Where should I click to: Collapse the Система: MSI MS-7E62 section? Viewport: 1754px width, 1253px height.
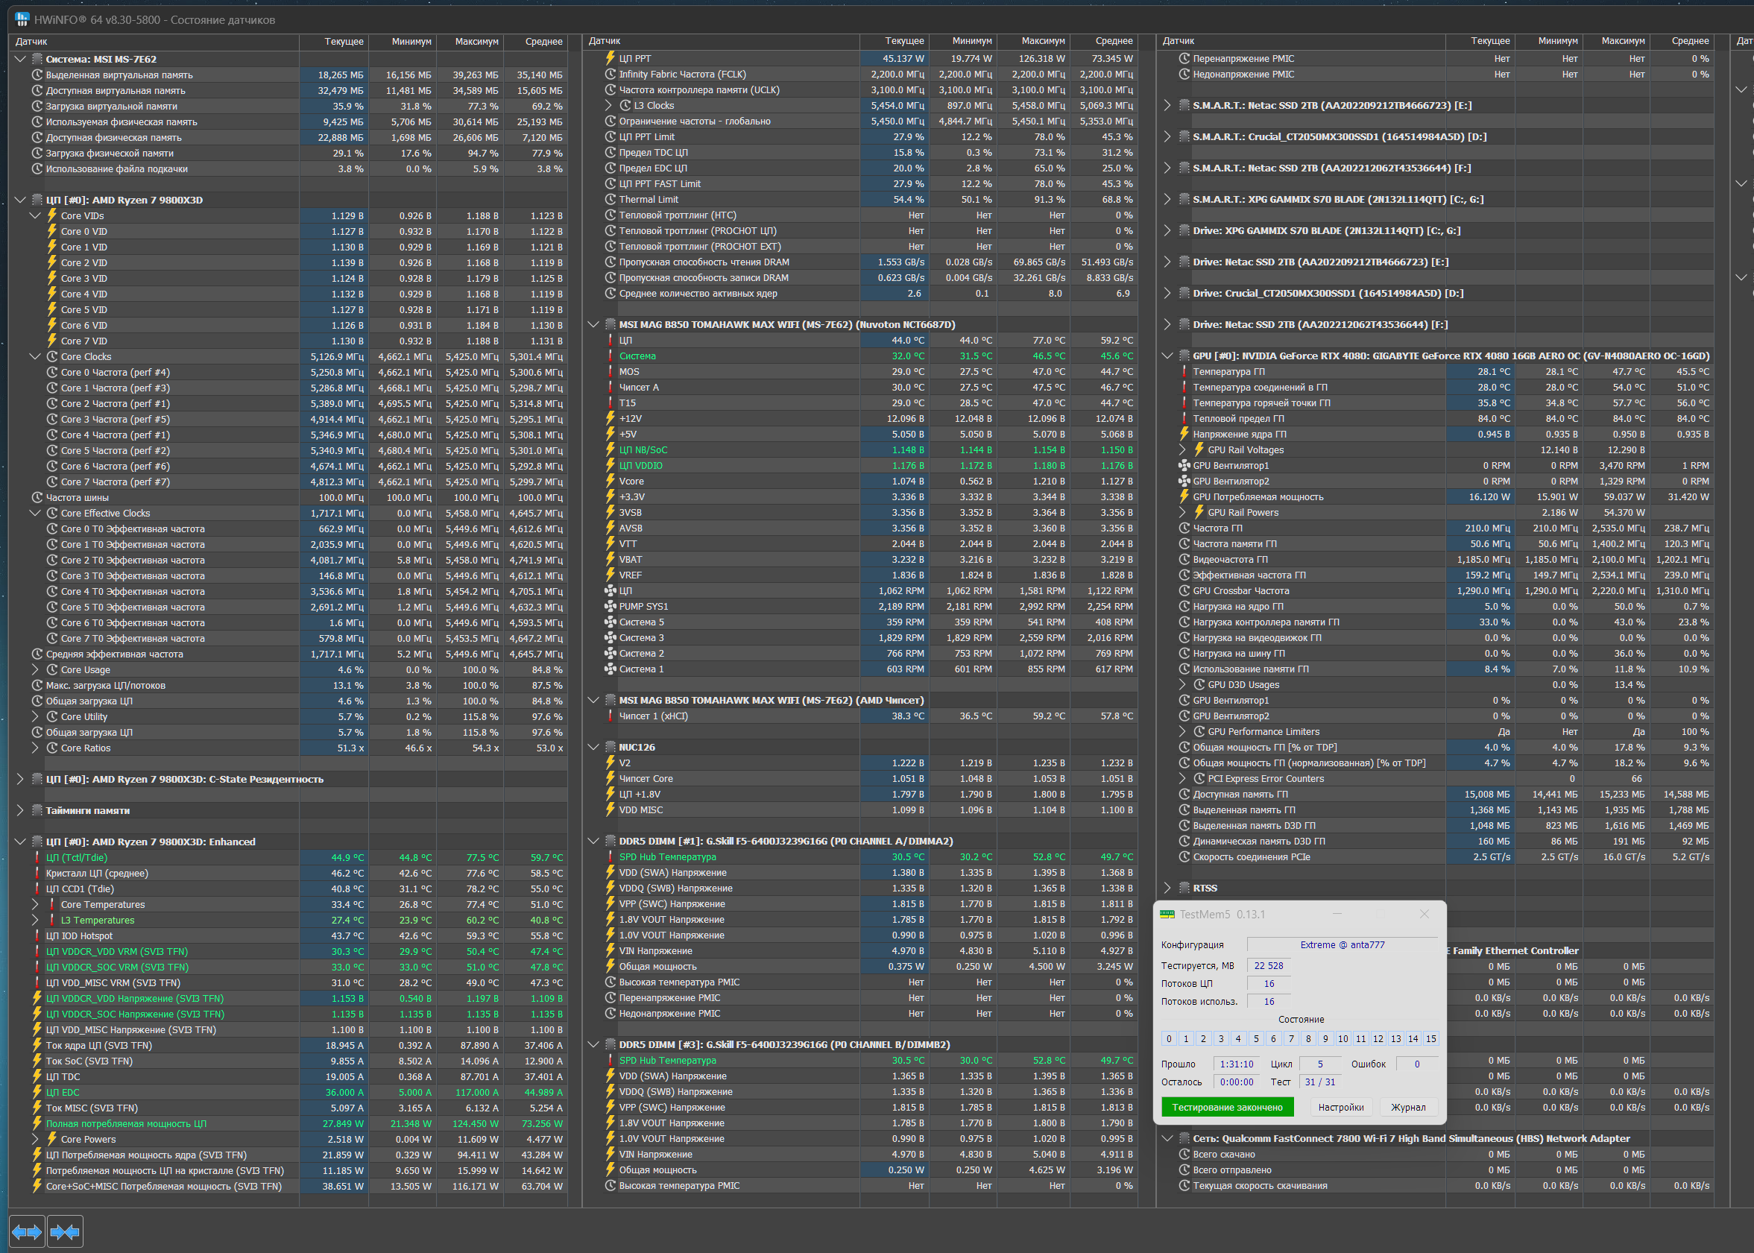(20, 60)
